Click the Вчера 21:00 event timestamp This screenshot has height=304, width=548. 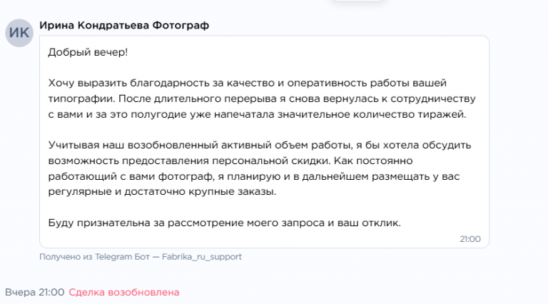tap(34, 292)
